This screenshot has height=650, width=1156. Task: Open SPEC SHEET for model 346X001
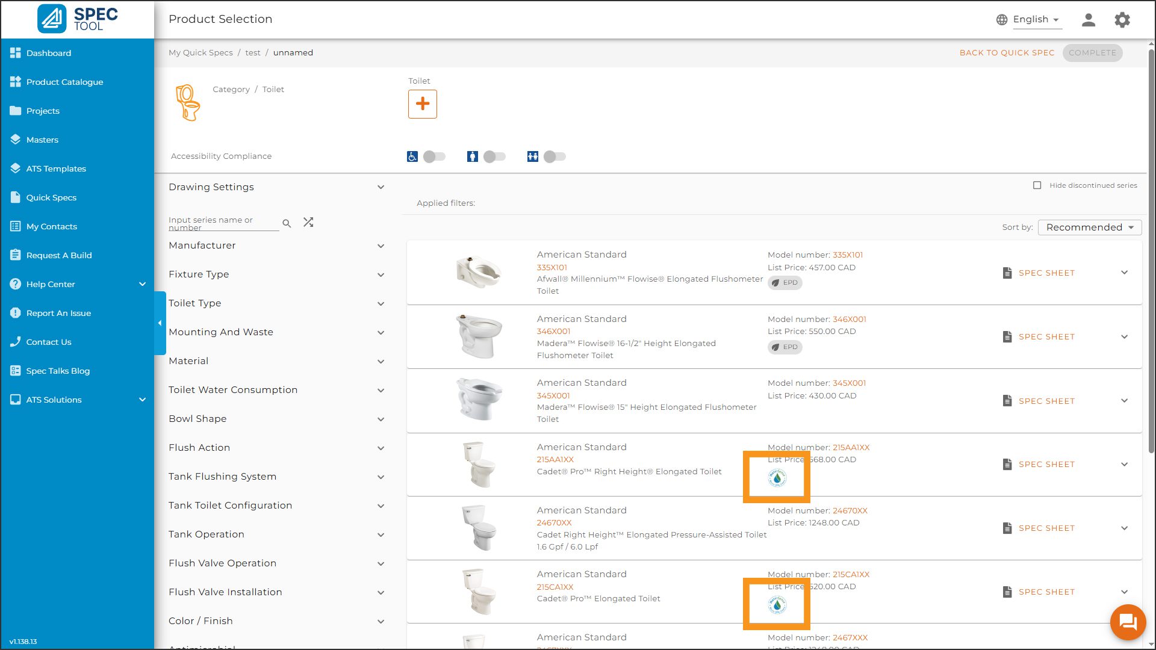pos(1046,337)
